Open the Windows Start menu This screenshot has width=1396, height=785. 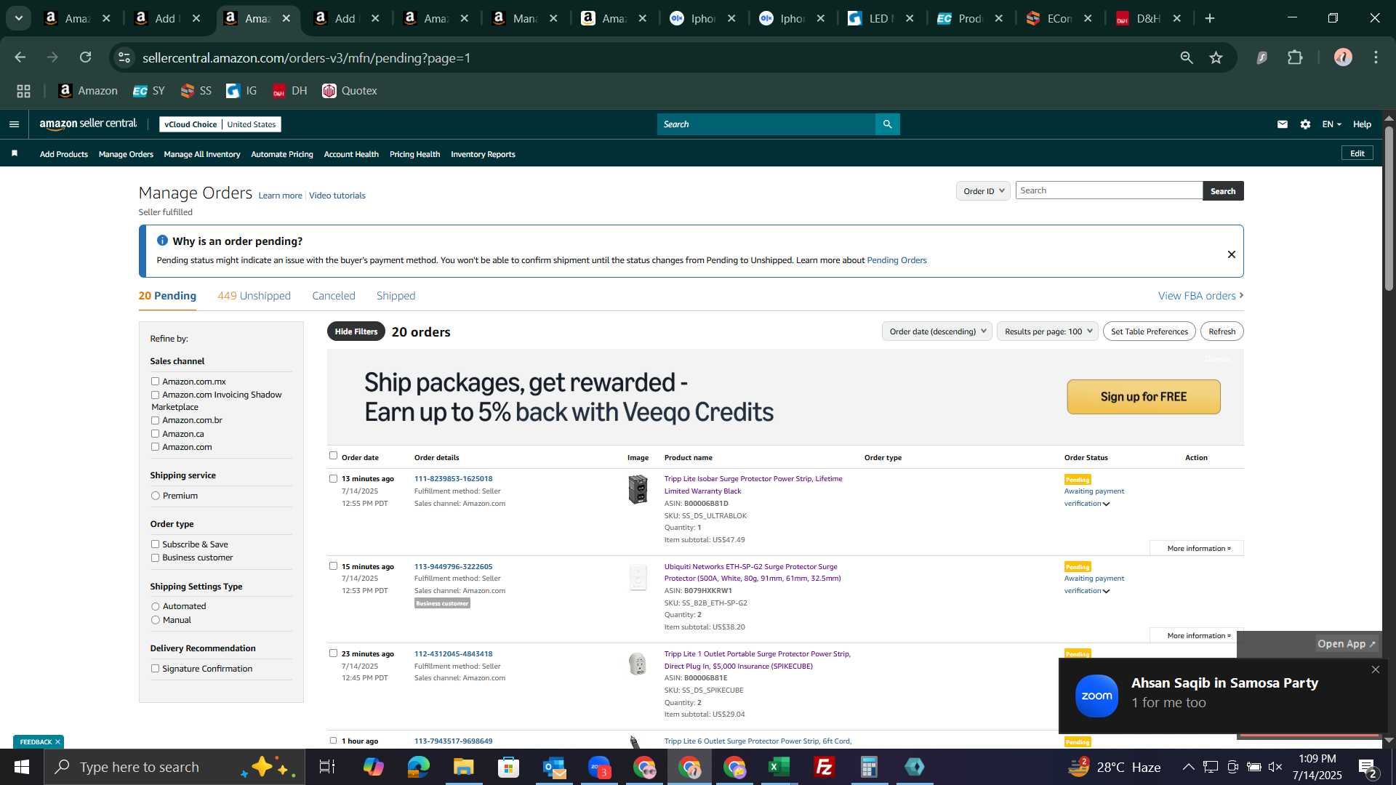(x=22, y=767)
